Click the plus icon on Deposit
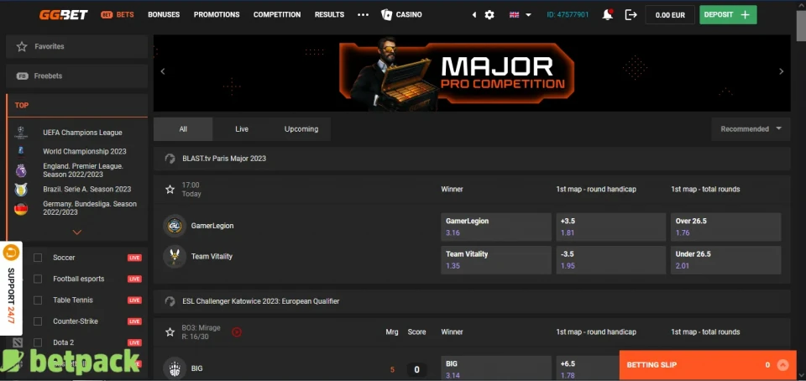 (745, 15)
